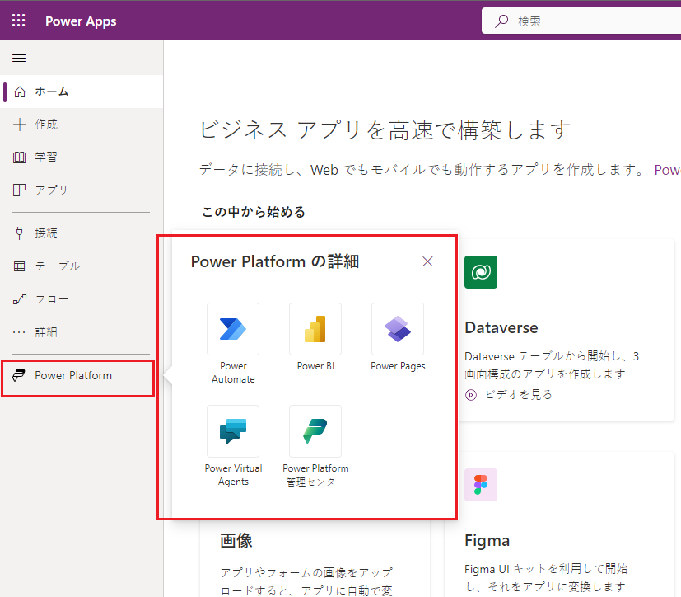Open フロー in the sidebar
Image resolution: width=681 pixels, height=597 pixels.
(x=82, y=299)
